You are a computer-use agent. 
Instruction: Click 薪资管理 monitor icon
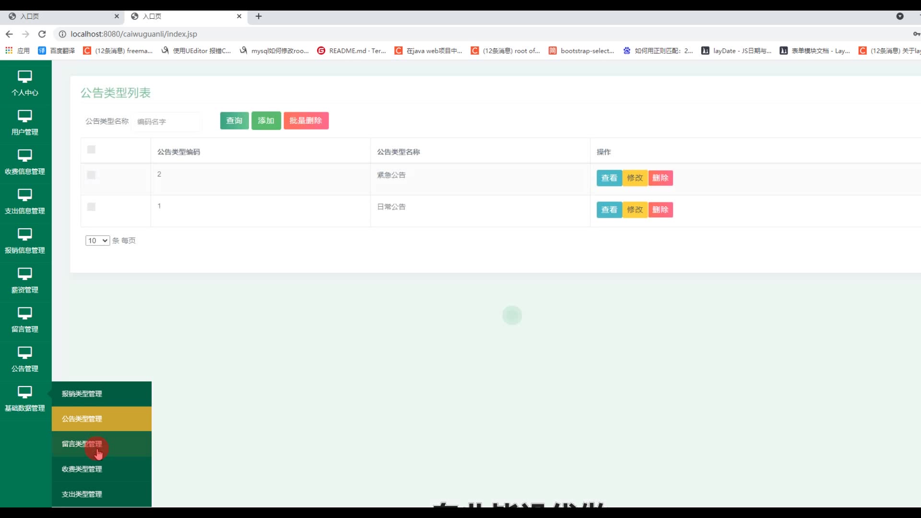tap(24, 274)
